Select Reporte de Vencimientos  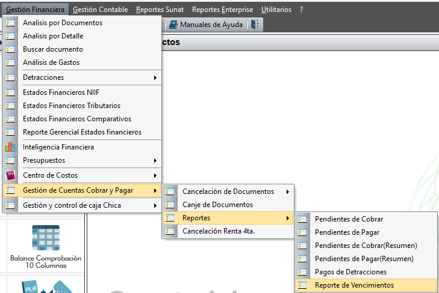(366, 285)
